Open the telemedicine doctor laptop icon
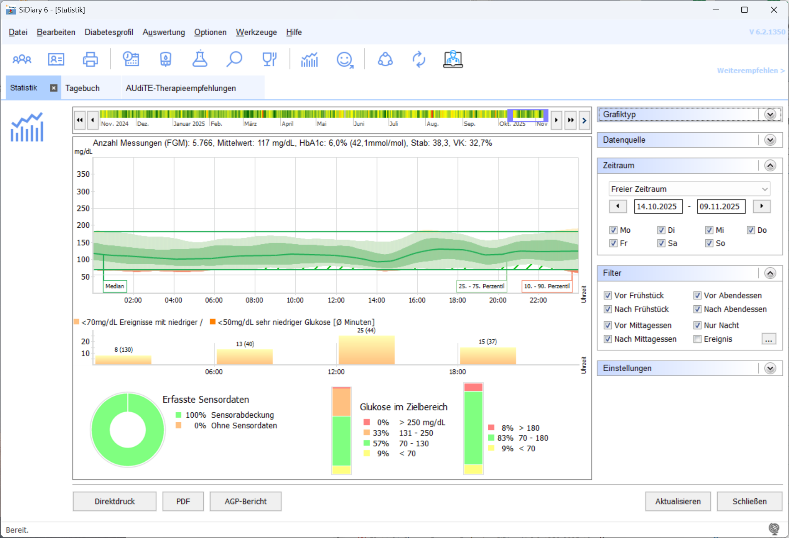 [x=453, y=59]
